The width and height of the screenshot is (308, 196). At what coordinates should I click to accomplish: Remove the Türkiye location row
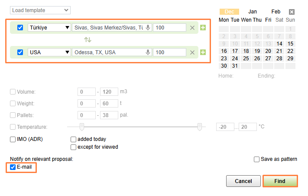[192, 28]
